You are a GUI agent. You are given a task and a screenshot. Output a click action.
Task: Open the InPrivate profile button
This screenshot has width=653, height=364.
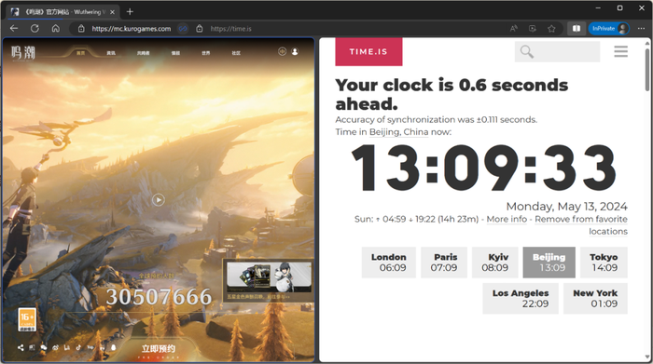coord(609,29)
